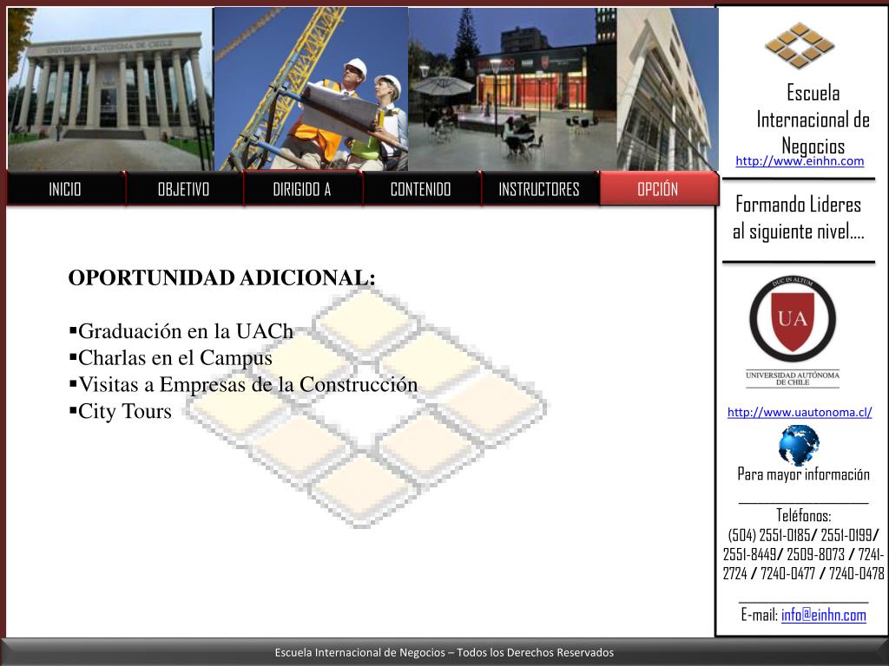
Task: Click the 'OPORTUNIDAD ADICIONAL:' heading
Action: point(221,278)
